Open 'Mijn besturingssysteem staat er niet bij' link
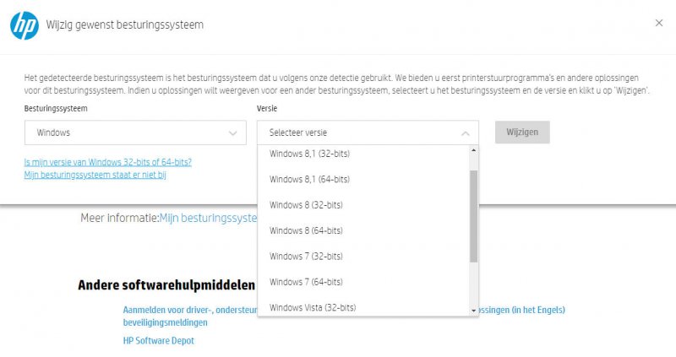 coord(95,175)
